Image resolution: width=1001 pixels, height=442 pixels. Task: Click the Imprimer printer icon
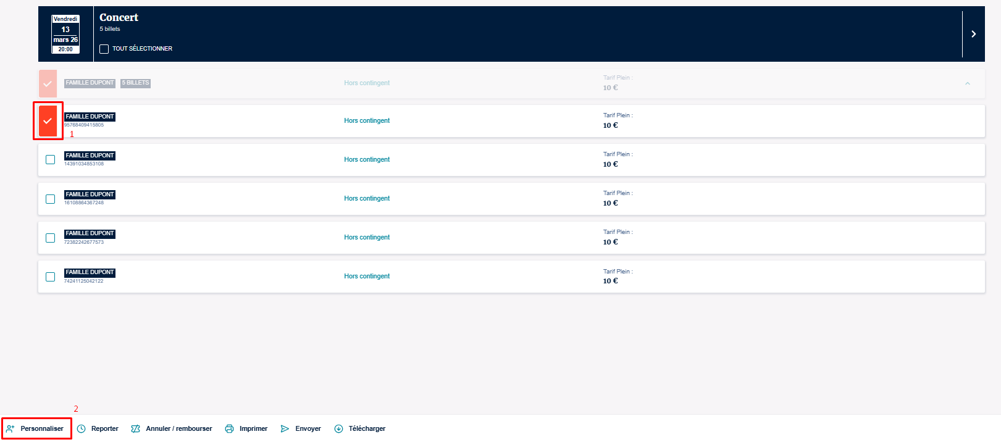click(x=230, y=428)
